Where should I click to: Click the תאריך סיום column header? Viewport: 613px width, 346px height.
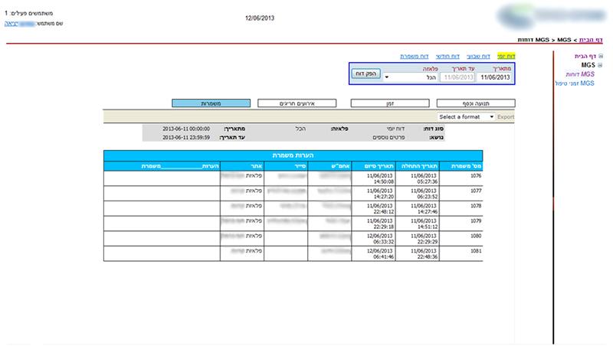(x=374, y=166)
